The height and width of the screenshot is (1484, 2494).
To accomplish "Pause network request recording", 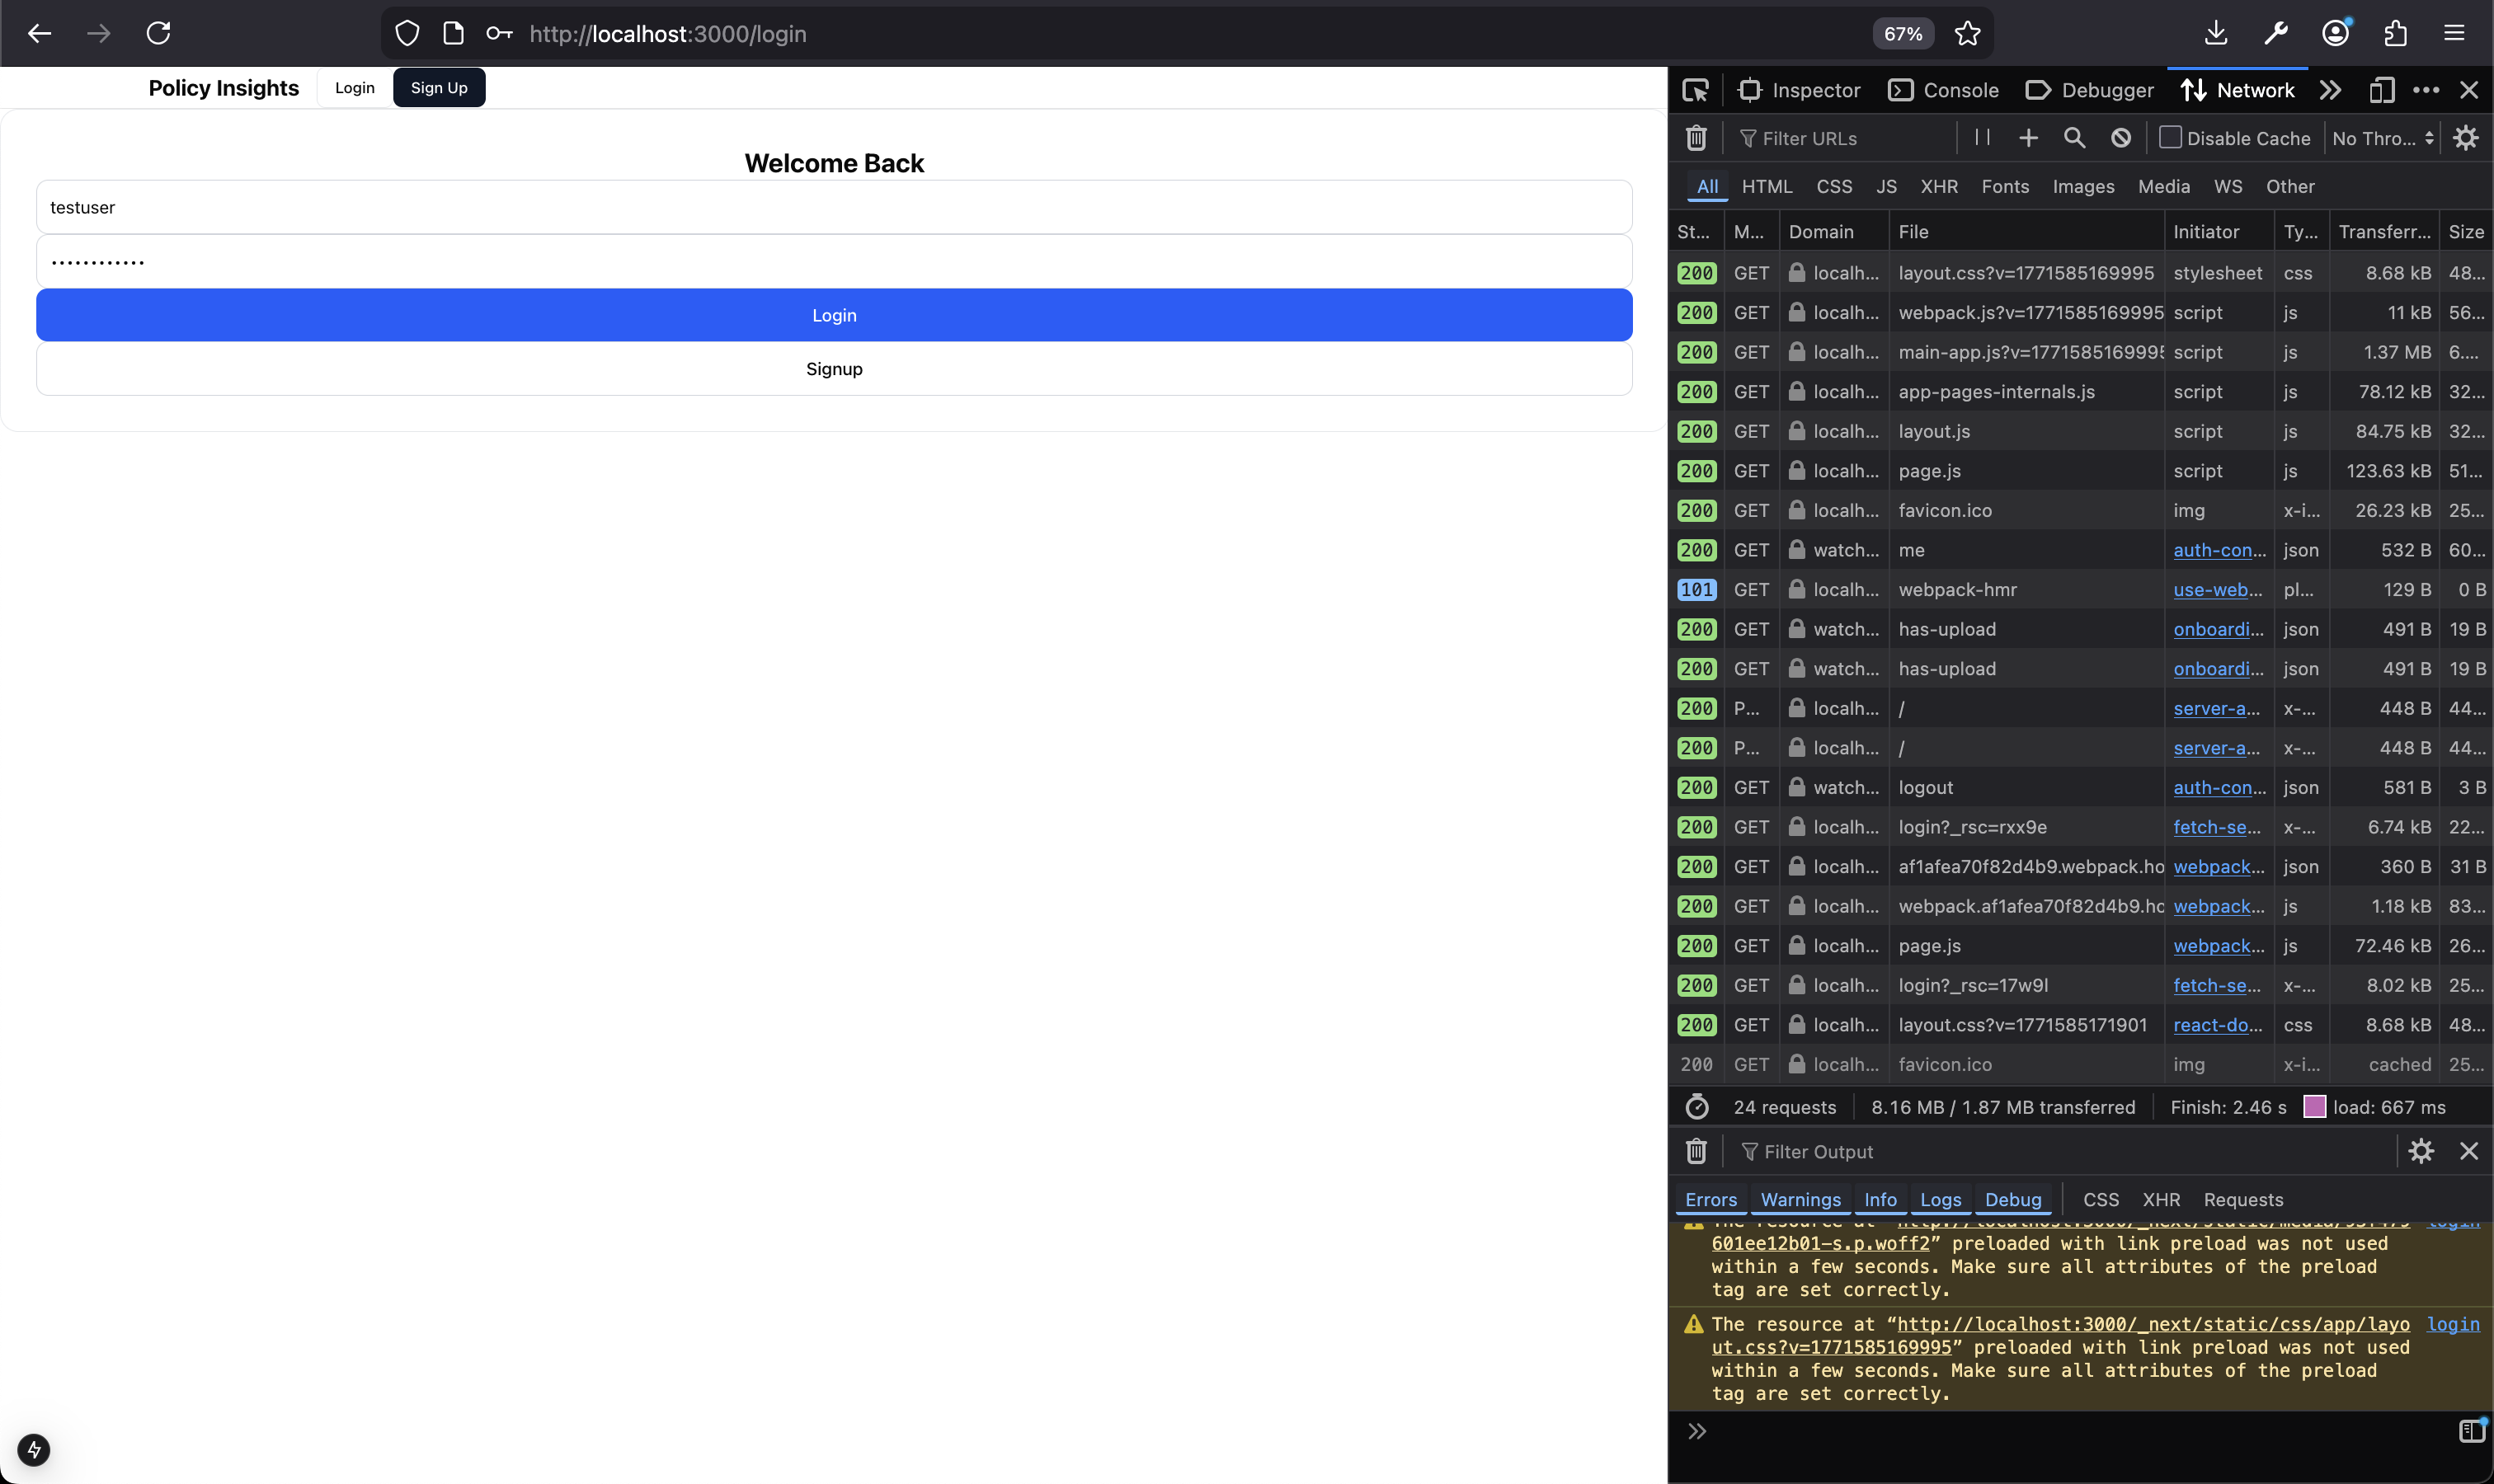I will tap(1982, 138).
